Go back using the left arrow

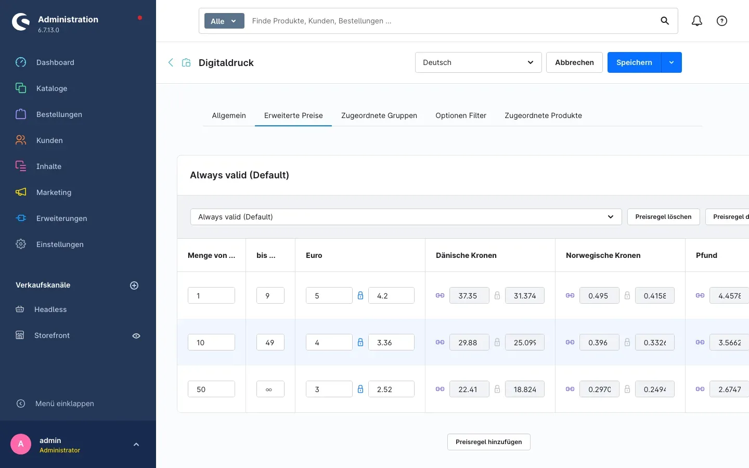click(x=171, y=62)
